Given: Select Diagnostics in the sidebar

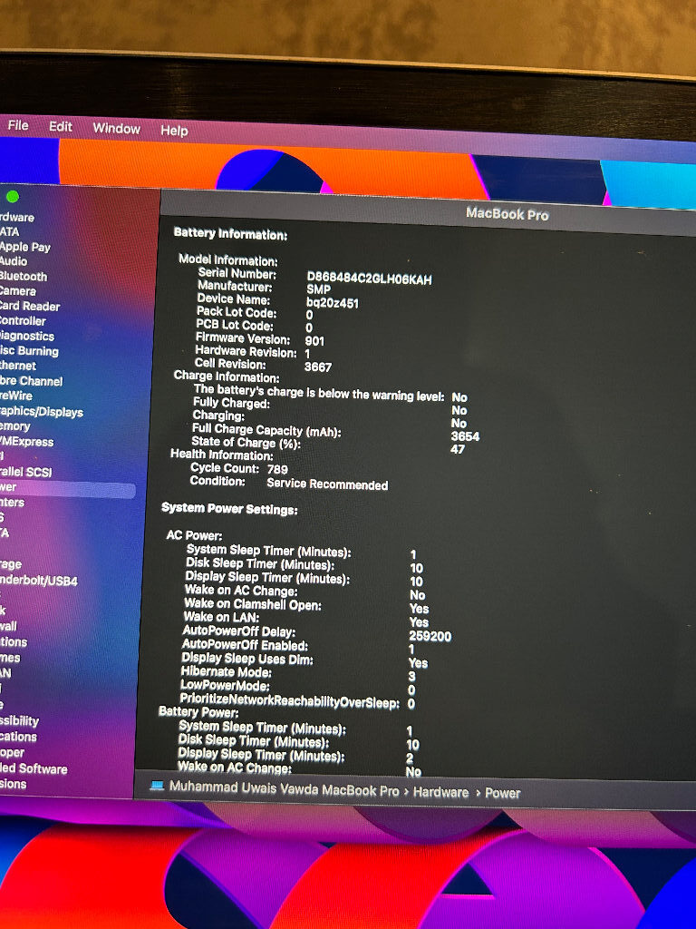Looking at the screenshot, I should pos(27,336).
